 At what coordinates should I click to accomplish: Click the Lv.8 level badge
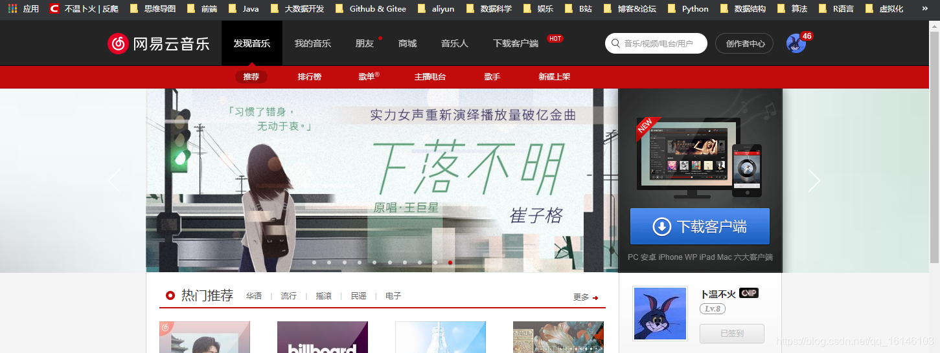click(713, 309)
